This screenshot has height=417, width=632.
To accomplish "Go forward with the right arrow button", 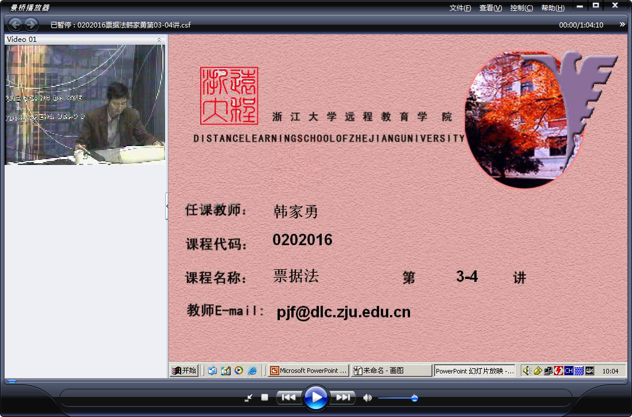I will [x=31, y=25].
